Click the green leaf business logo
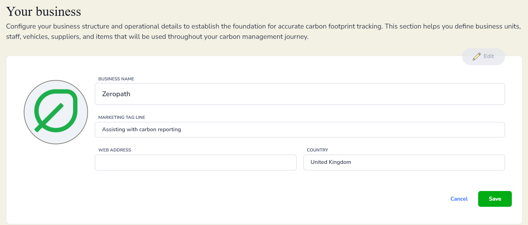 click(56, 111)
